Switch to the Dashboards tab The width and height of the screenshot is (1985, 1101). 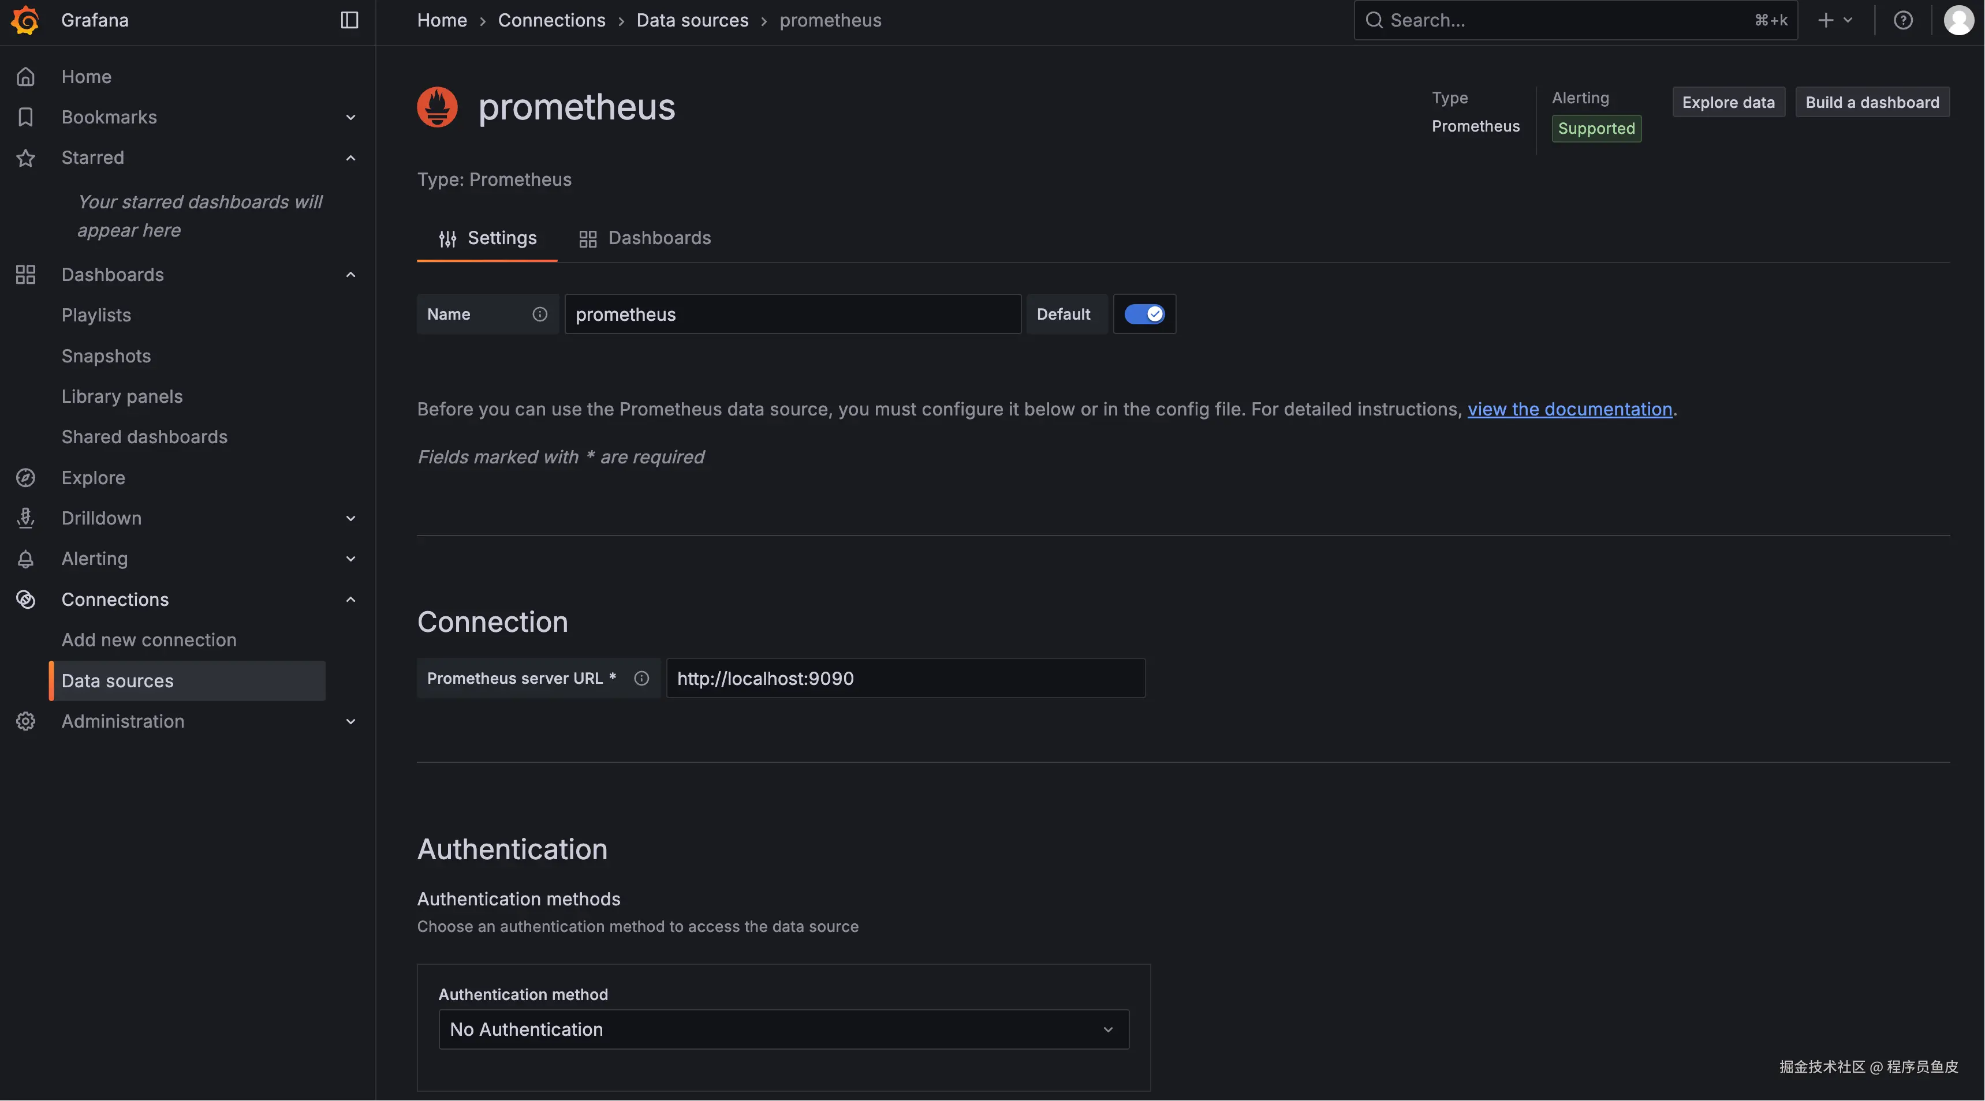[645, 239]
